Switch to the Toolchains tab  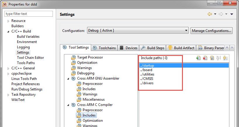tap(104, 48)
